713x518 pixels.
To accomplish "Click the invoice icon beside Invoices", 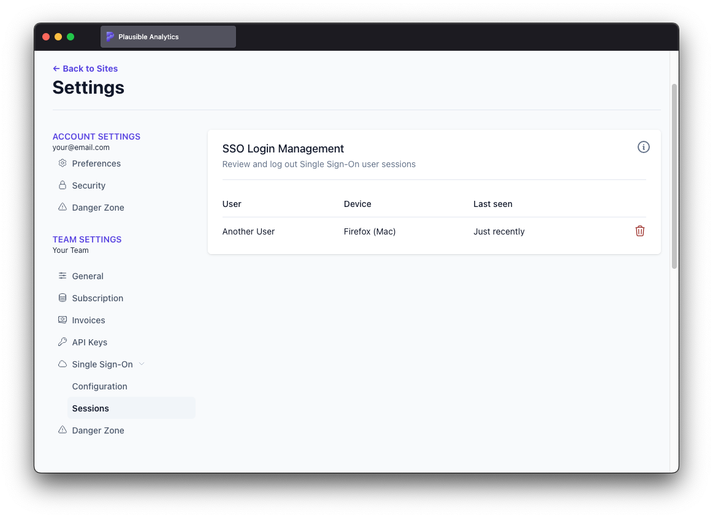I will pos(63,320).
